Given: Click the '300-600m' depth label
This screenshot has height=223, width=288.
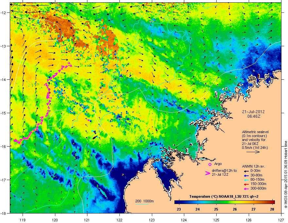Looking at the screenshot, I should 258,188.
